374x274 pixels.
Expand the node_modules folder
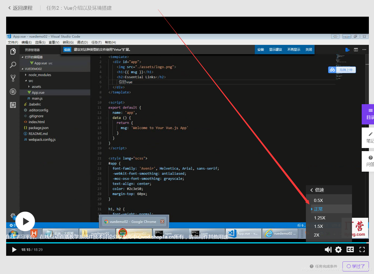click(55, 75)
